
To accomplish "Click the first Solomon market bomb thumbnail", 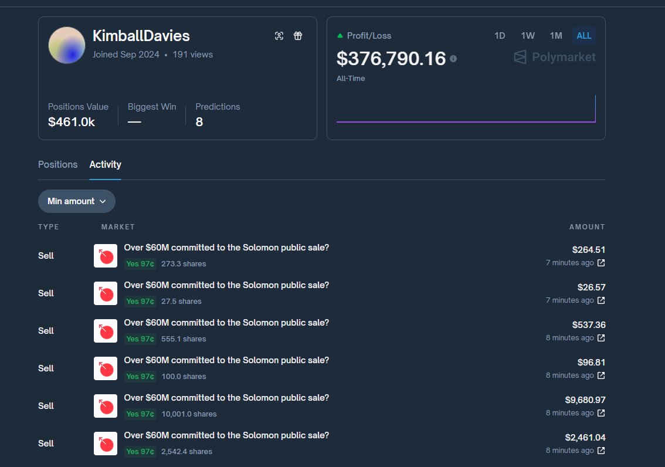I will coord(106,255).
